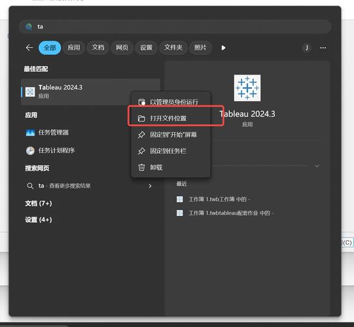Select the 全部 filter tab
354x327 pixels.
(x=50, y=48)
